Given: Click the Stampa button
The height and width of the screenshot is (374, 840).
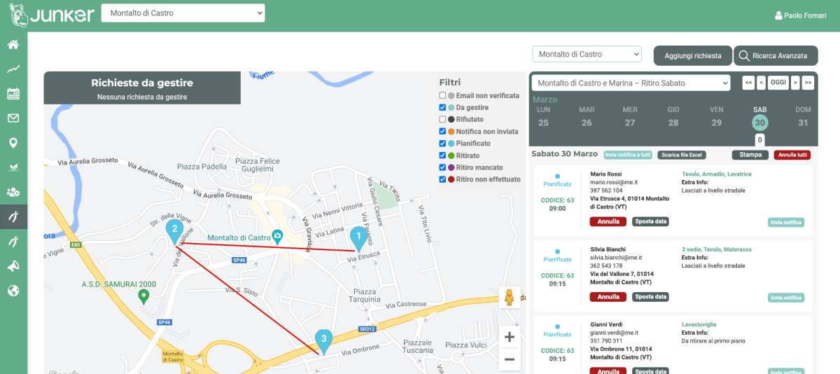Looking at the screenshot, I should pos(750,155).
